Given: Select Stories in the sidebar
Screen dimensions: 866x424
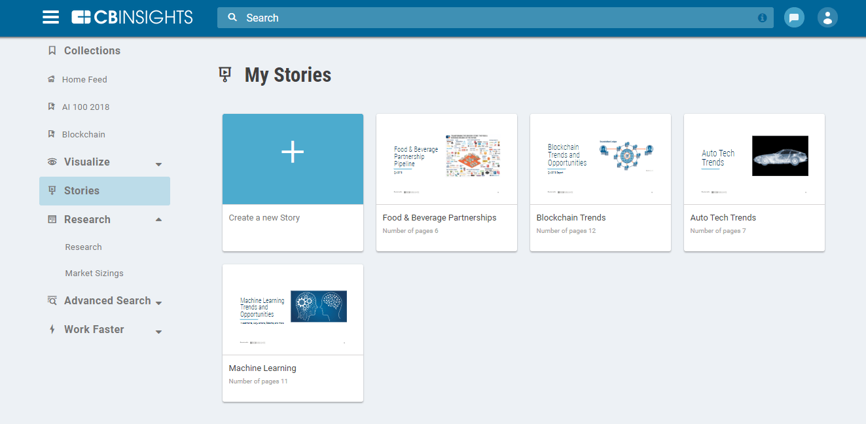Looking at the screenshot, I should [82, 190].
